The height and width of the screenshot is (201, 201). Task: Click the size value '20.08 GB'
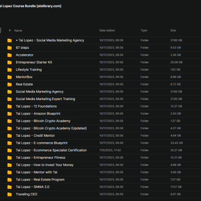coord(176,62)
